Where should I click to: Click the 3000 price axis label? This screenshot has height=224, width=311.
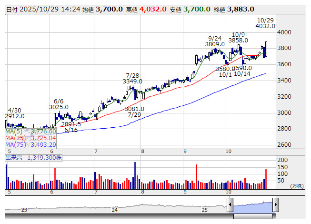tap(284, 112)
